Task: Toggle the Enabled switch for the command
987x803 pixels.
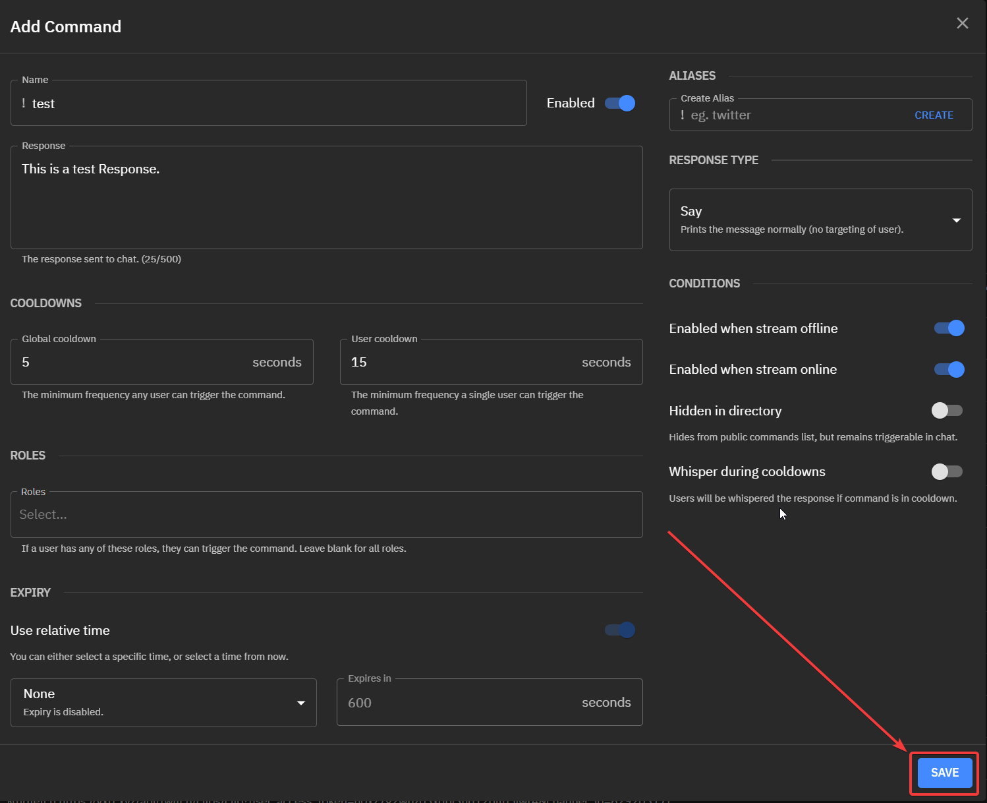Action: click(x=620, y=104)
